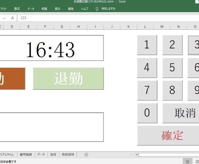The height and width of the screenshot is (164, 199).
Task: Switch to Page Layout view icon
Action: (197, 161)
